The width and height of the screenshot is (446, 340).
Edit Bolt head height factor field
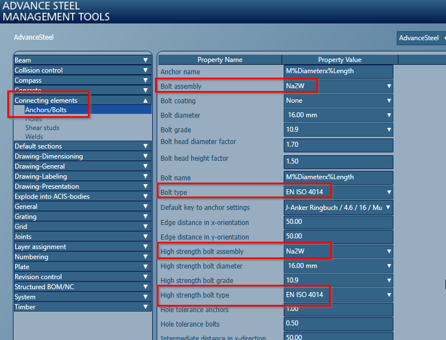[339, 162]
